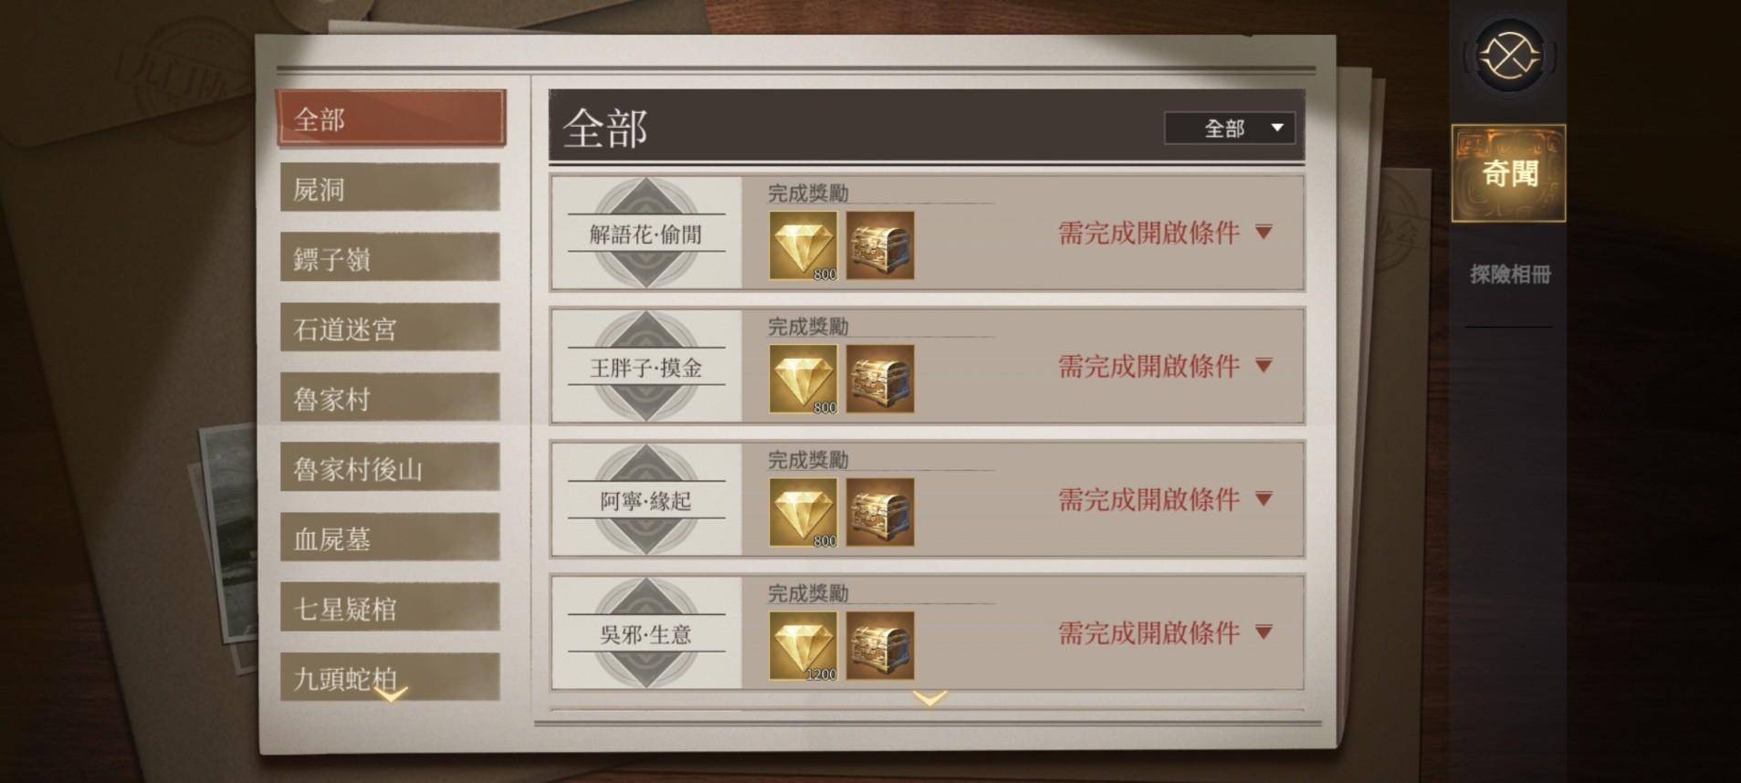1741x783 pixels.
Task: Tap the treasure chest reward for 解語花·偷閒
Action: pos(880,245)
